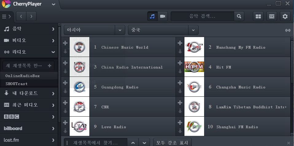294x146 pixels.
Task: Play the Love Radio station
Action: pos(79,126)
